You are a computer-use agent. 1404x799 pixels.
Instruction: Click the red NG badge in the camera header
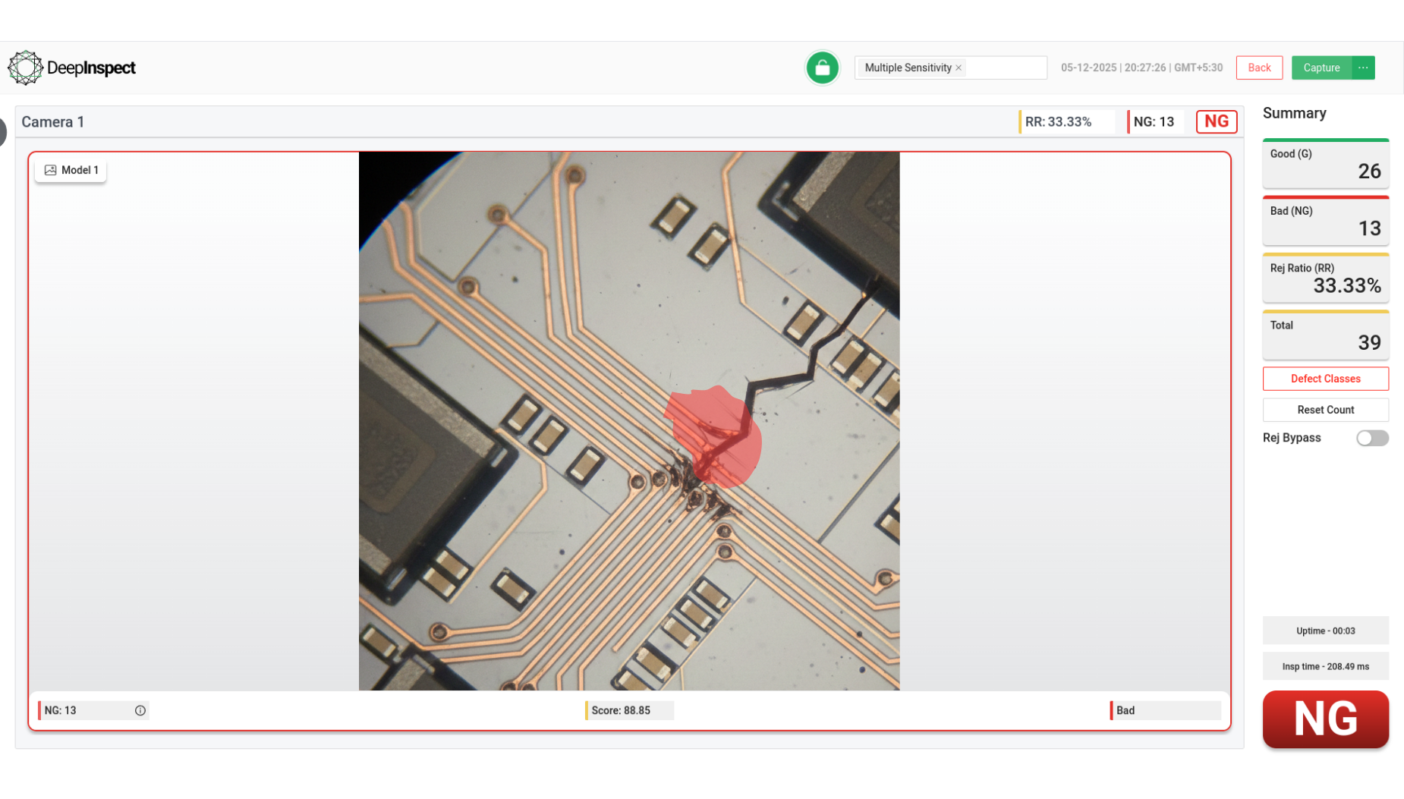pos(1216,121)
